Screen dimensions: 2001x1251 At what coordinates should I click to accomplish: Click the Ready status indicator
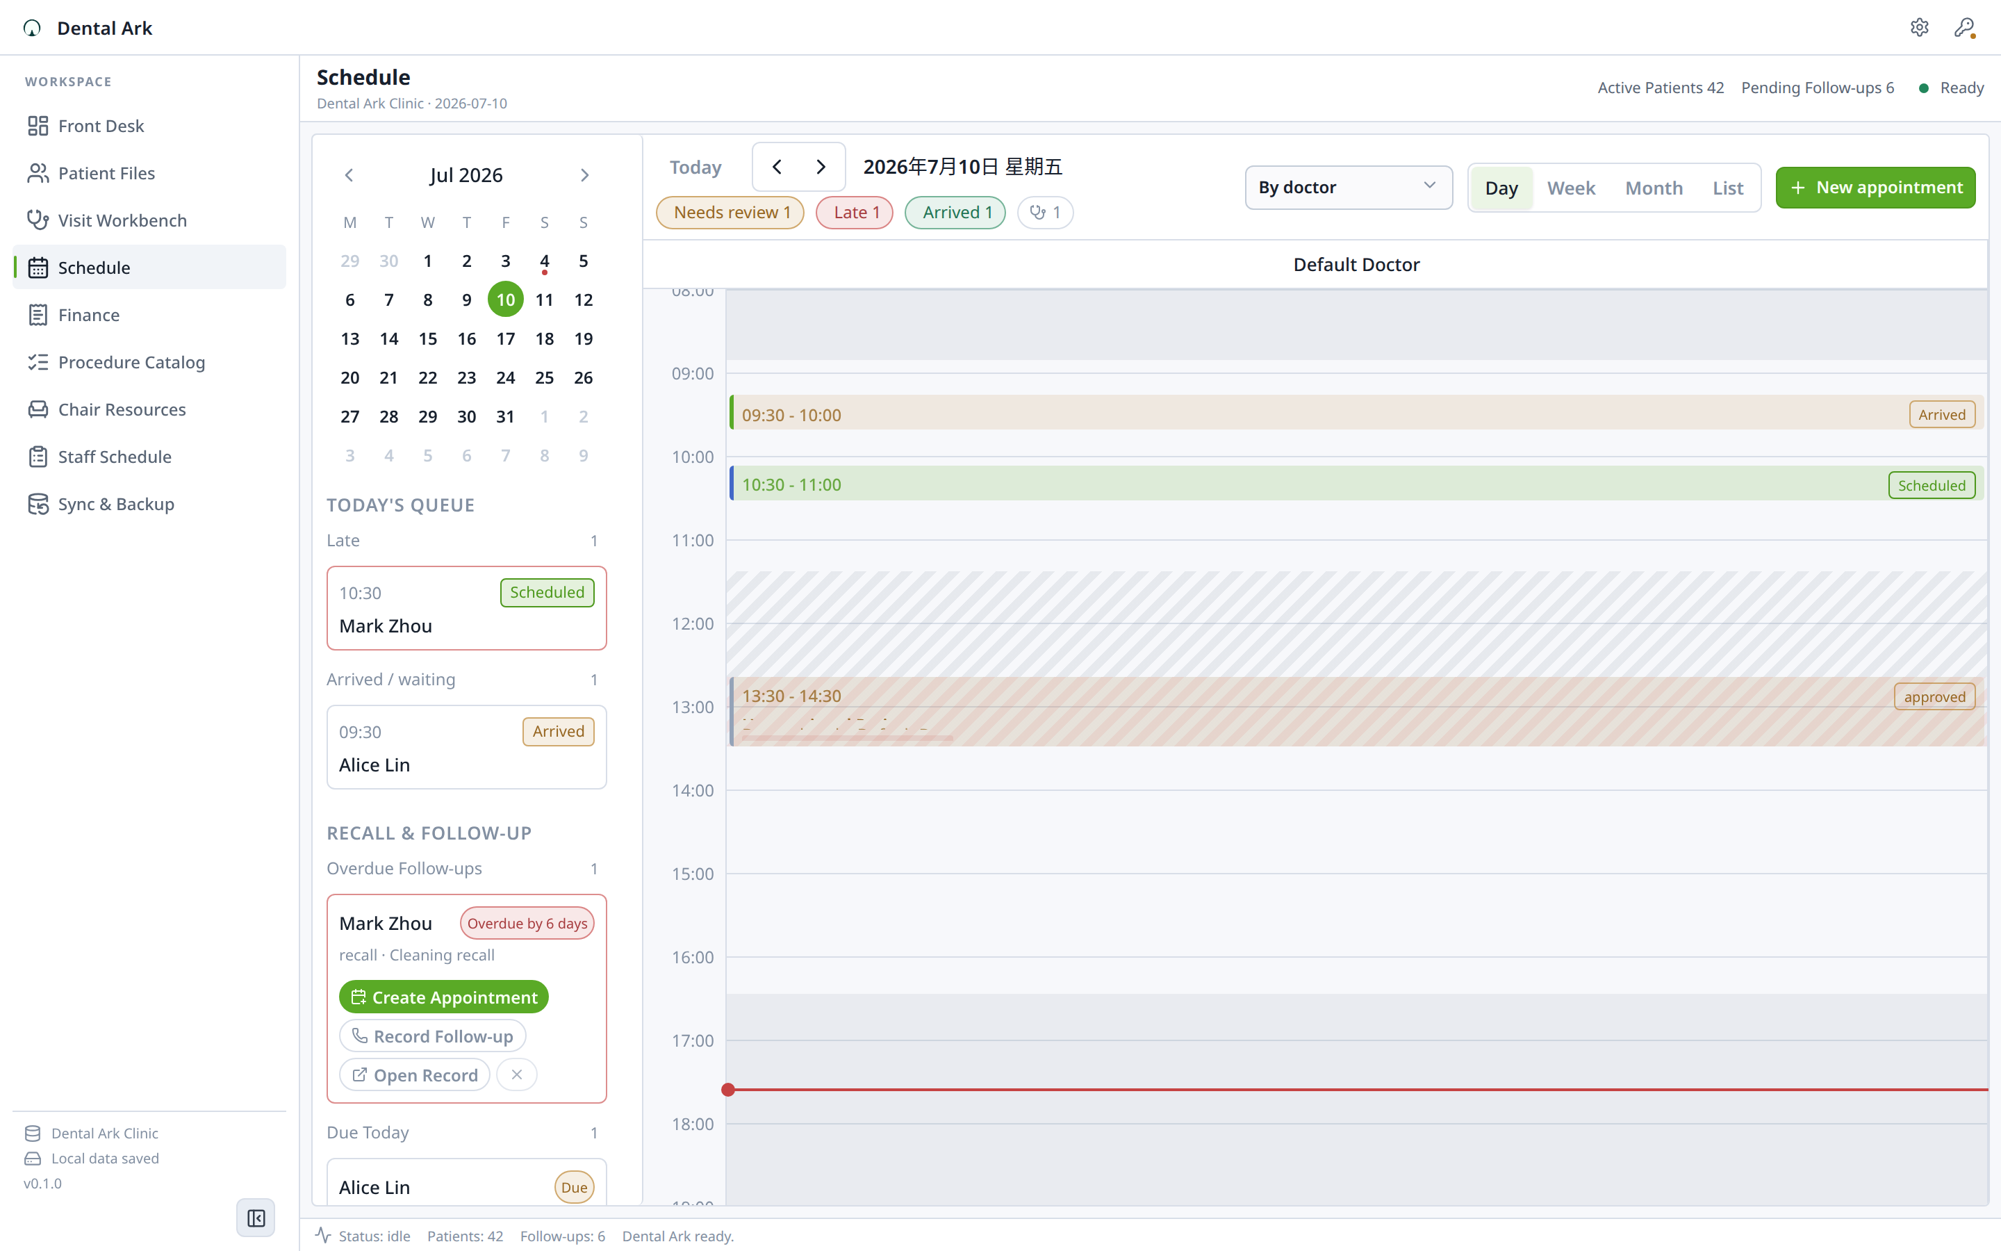pyautogui.click(x=1950, y=88)
